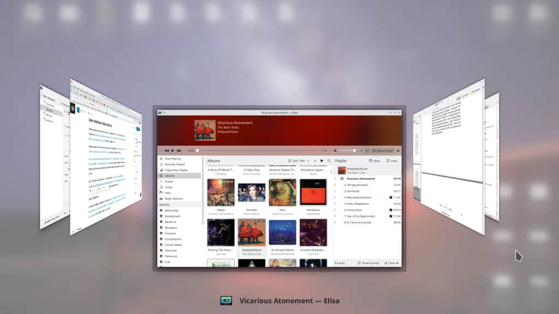Skip to previous track in Elisa

point(167,150)
